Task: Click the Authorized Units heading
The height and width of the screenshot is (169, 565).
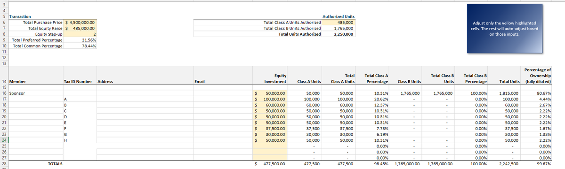Action: click(x=339, y=16)
